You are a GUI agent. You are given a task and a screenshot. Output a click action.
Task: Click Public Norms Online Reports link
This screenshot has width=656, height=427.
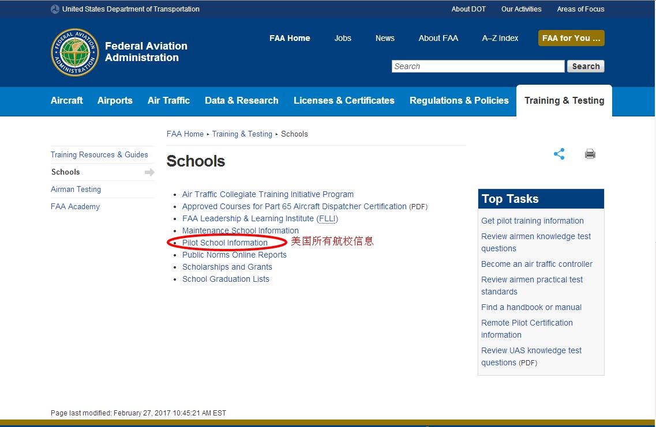(x=234, y=255)
